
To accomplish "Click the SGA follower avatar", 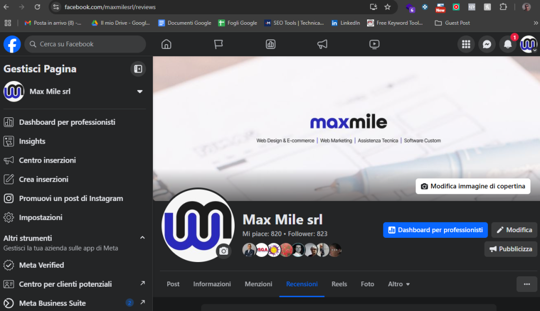I will click(x=262, y=250).
